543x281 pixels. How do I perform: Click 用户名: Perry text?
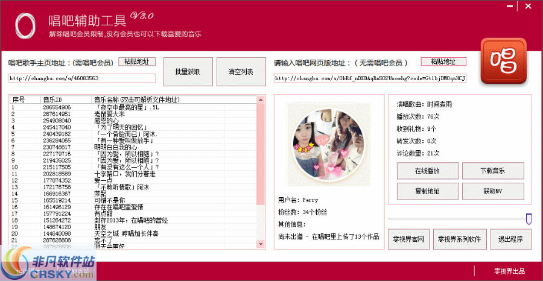click(298, 200)
